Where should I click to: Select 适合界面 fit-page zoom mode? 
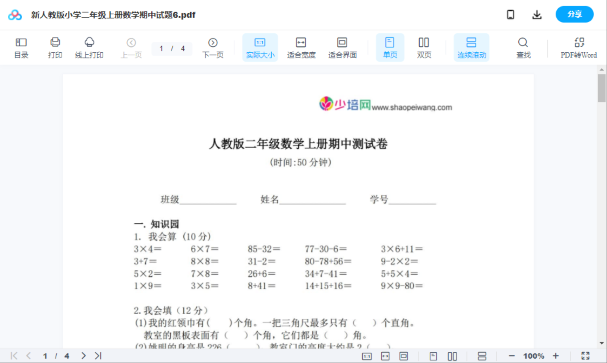(x=342, y=47)
